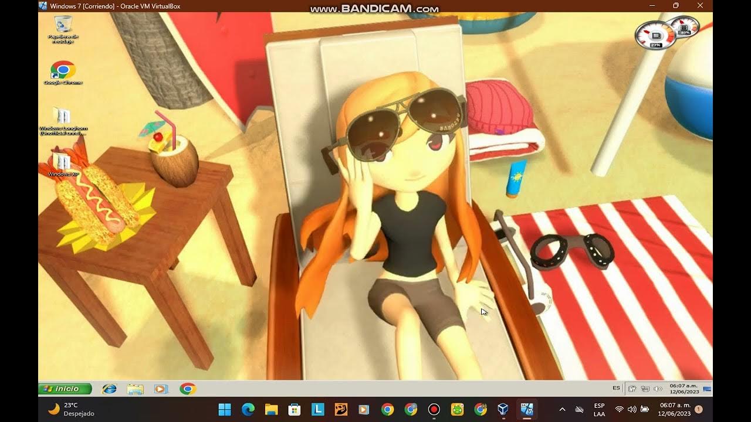Open the blue L app in host taskbar
This screenshot has height=422, width=751.
(x=317, y=409)
